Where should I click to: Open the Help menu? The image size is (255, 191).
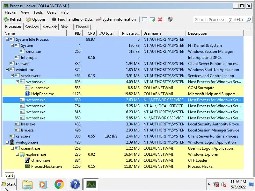[64, 12]
